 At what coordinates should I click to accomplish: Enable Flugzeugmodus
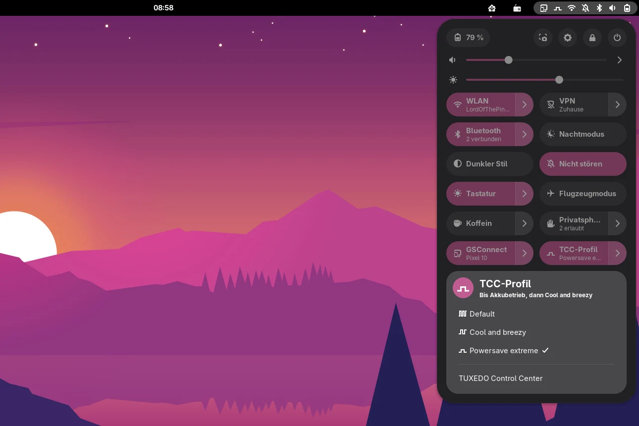583,194
